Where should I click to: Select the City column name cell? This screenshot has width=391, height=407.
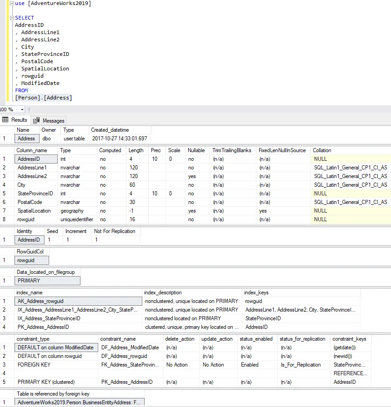click(x=36, y=185)
